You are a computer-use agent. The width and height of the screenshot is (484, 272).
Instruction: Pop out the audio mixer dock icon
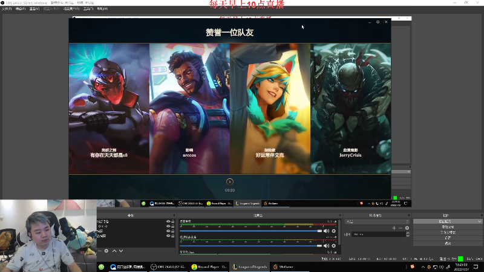[340, 215]
